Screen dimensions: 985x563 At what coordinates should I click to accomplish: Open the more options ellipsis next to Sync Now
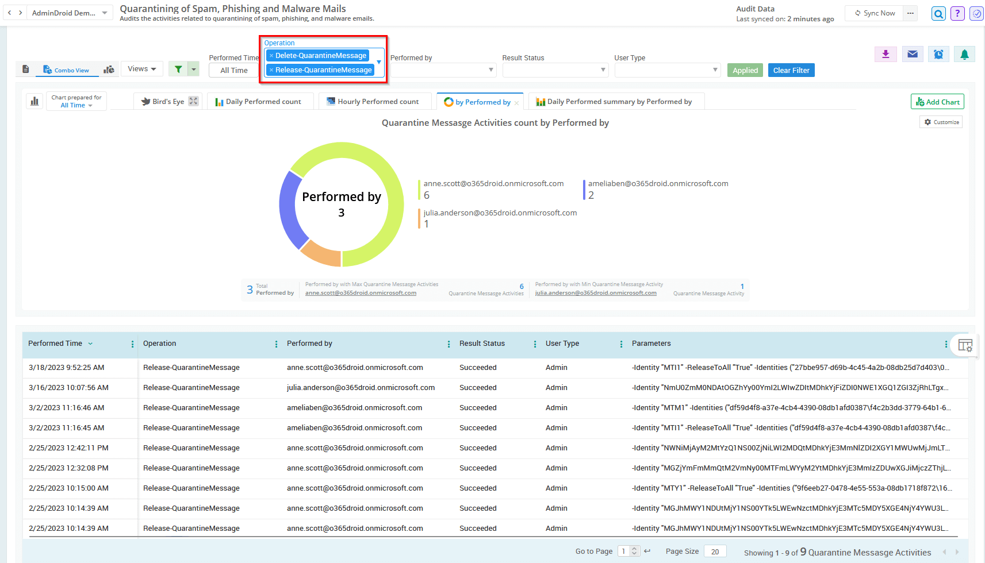point(910,13)
